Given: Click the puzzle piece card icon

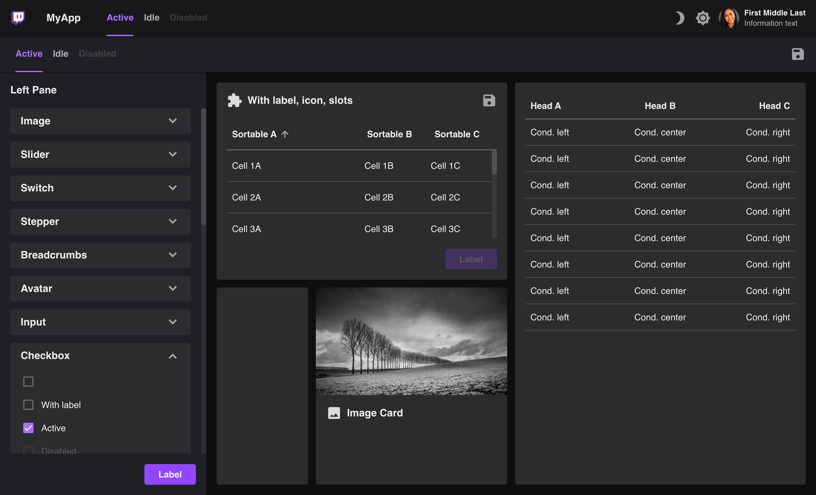Looking at the screenshot, I should pos(235,100).
